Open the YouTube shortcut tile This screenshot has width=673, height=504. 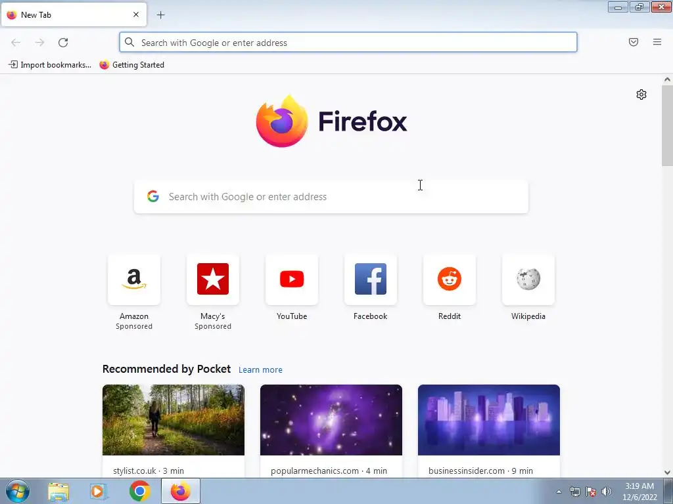(x=292, y=280)
